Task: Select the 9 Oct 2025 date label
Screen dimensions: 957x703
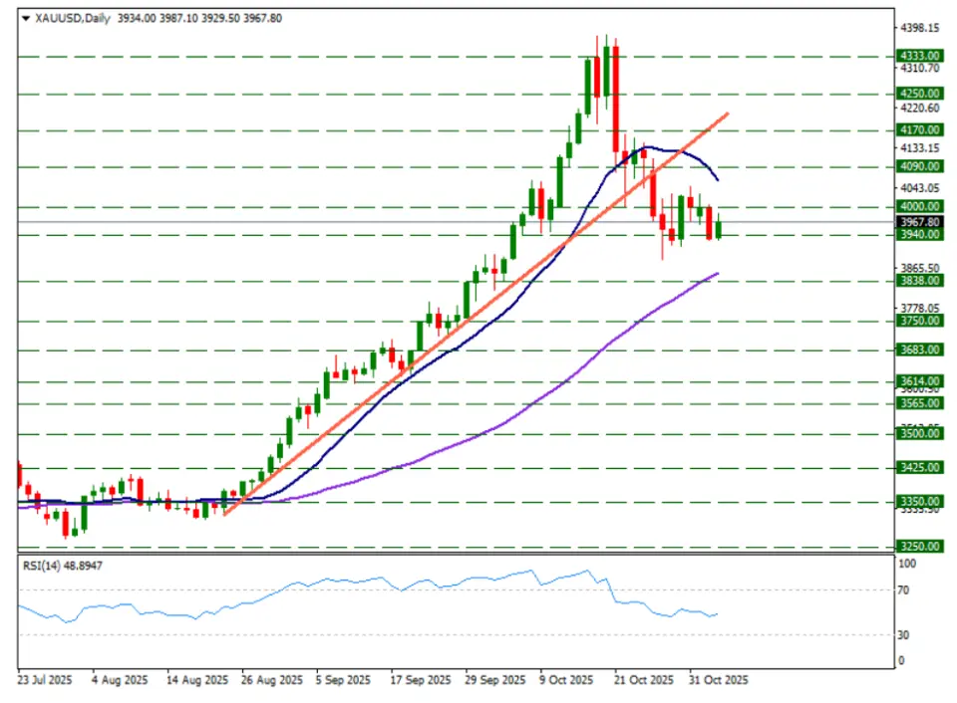Action: pos(565,681)
